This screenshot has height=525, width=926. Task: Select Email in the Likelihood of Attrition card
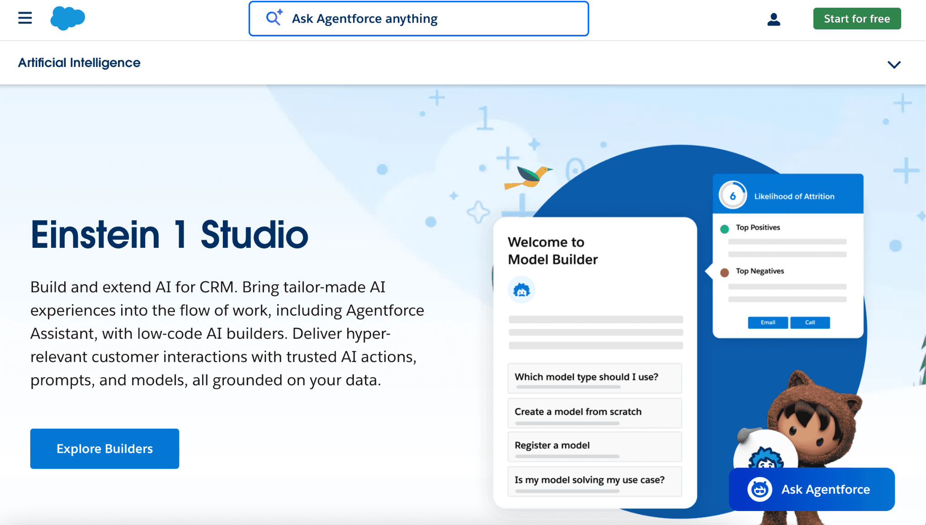767,322
